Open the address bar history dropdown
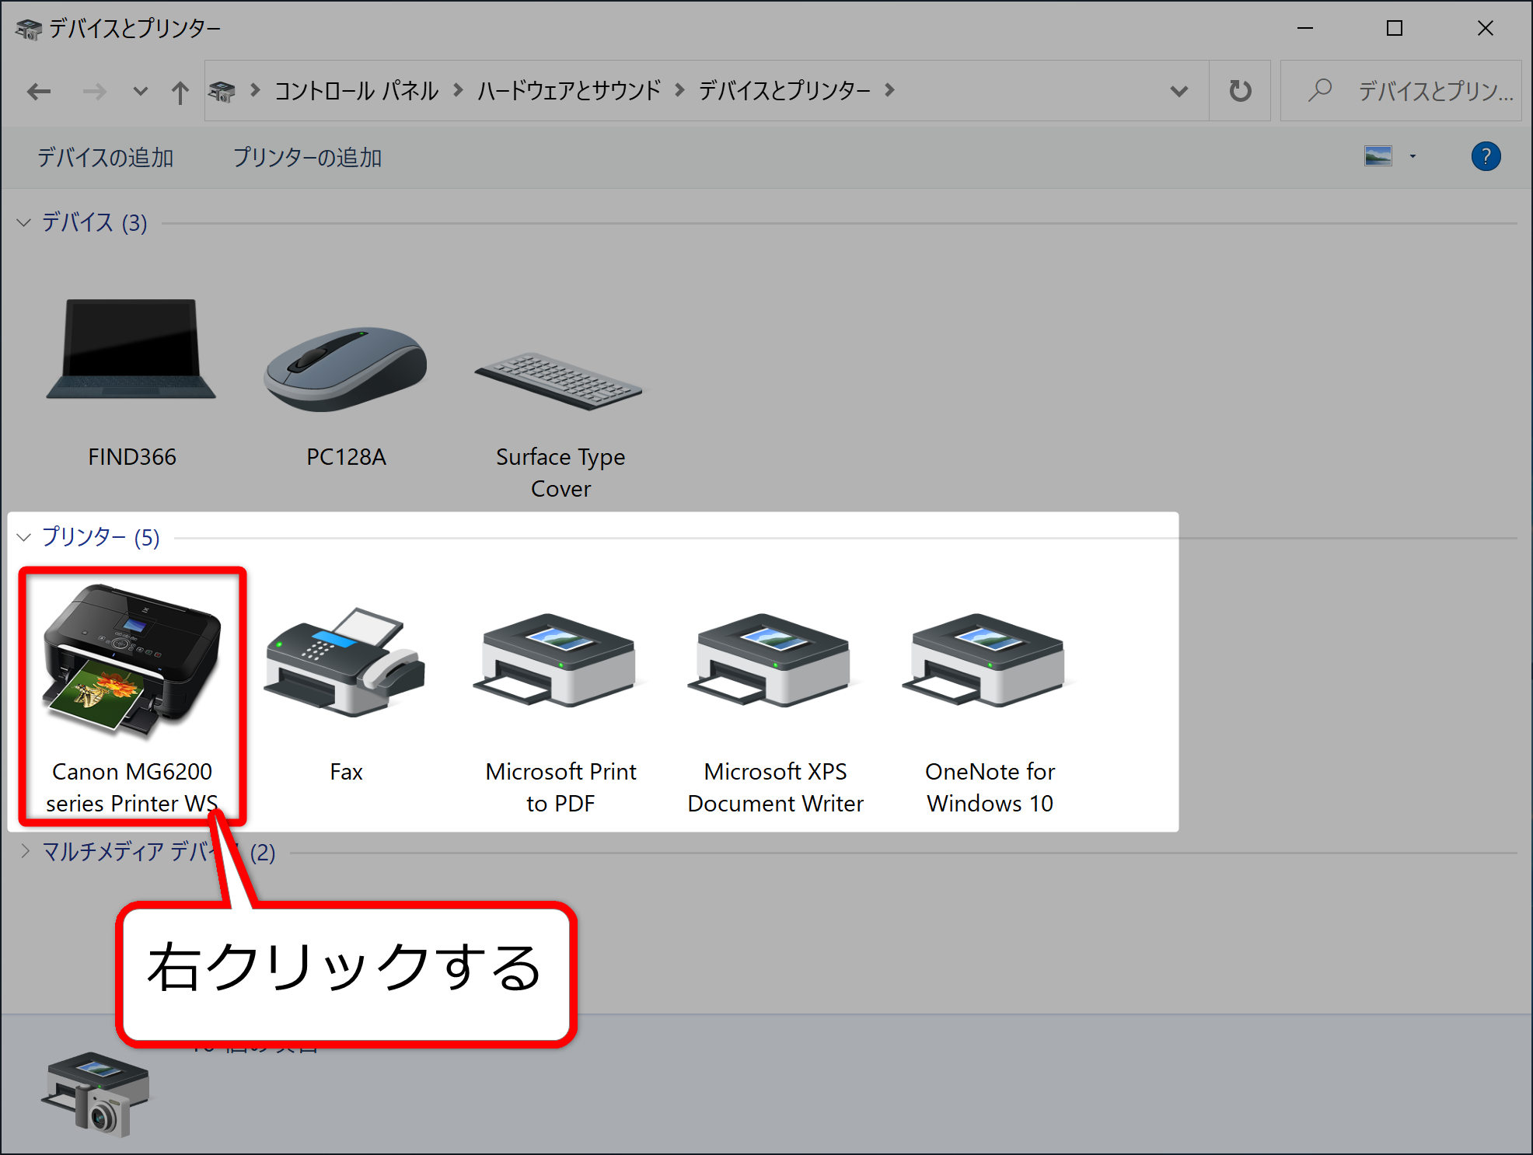 (1179, 90)
